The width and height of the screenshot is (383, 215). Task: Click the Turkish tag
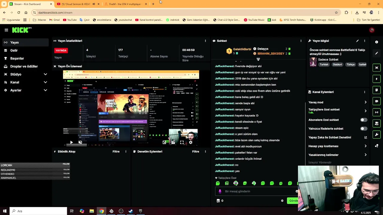coord(324,64)
